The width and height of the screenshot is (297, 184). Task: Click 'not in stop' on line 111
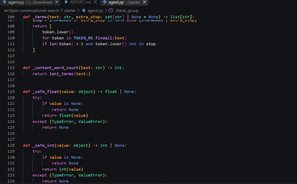[x=142, y=44]
